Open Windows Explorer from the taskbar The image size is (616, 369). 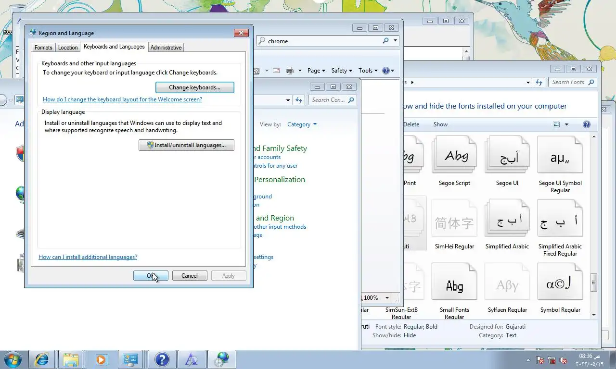coord(71,359)
